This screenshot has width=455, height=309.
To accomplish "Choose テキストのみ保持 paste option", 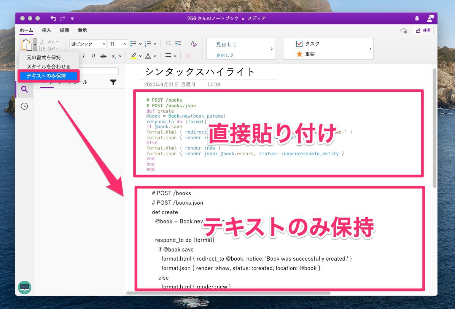I will [48, 76].
